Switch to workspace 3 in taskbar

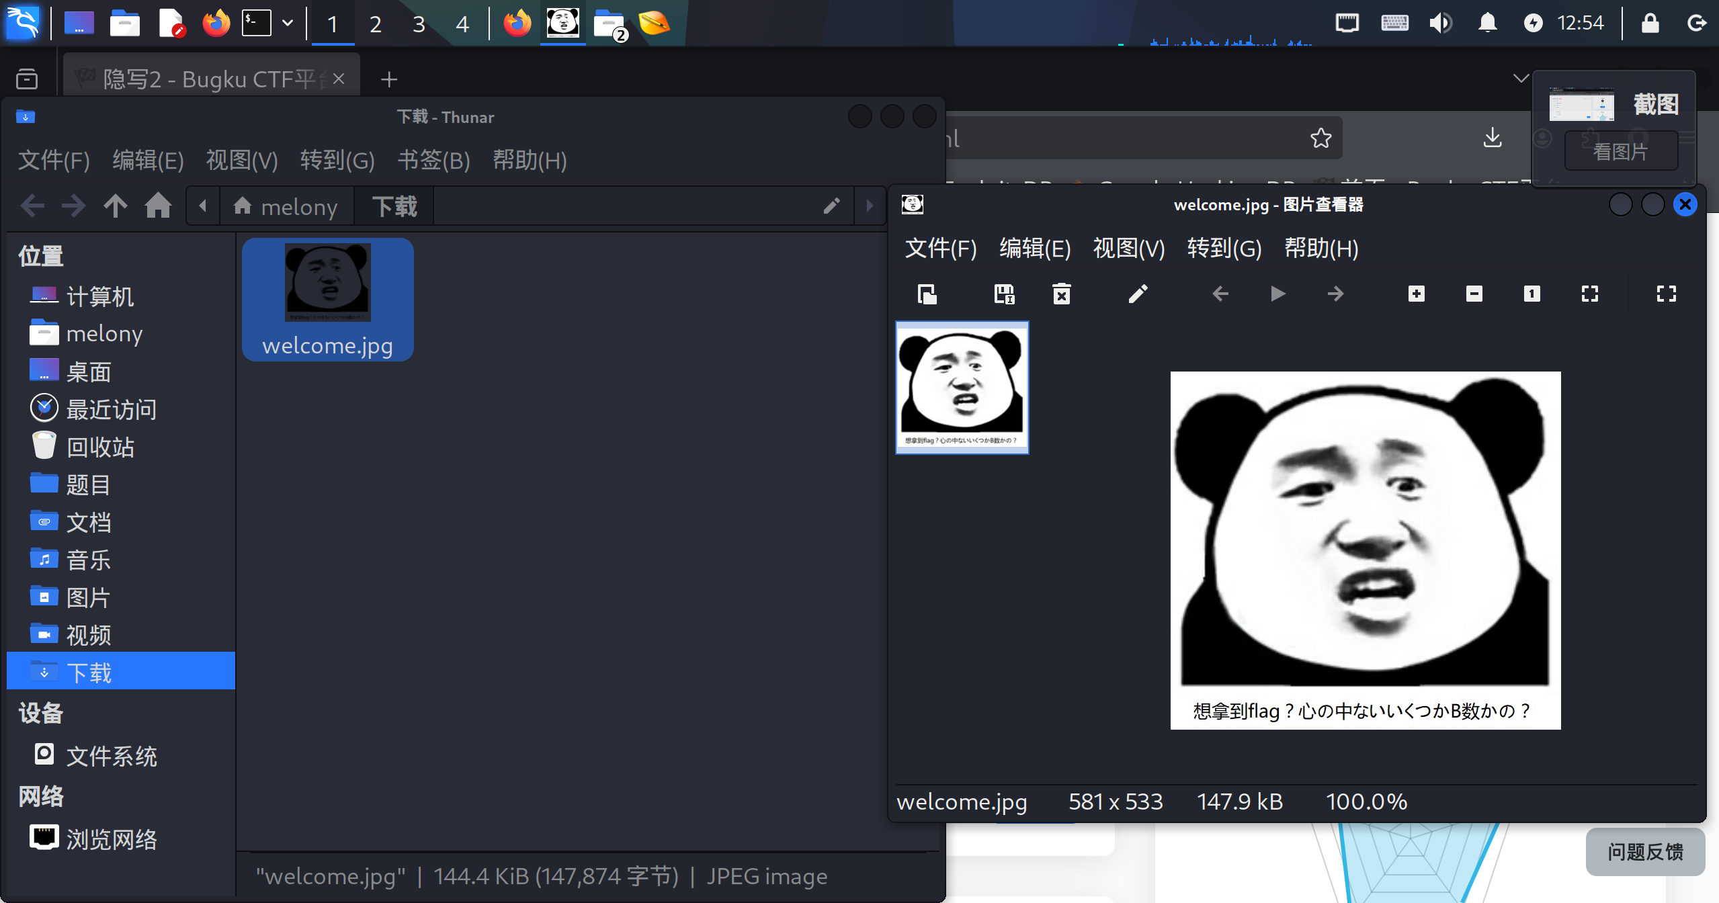point(419,24)
